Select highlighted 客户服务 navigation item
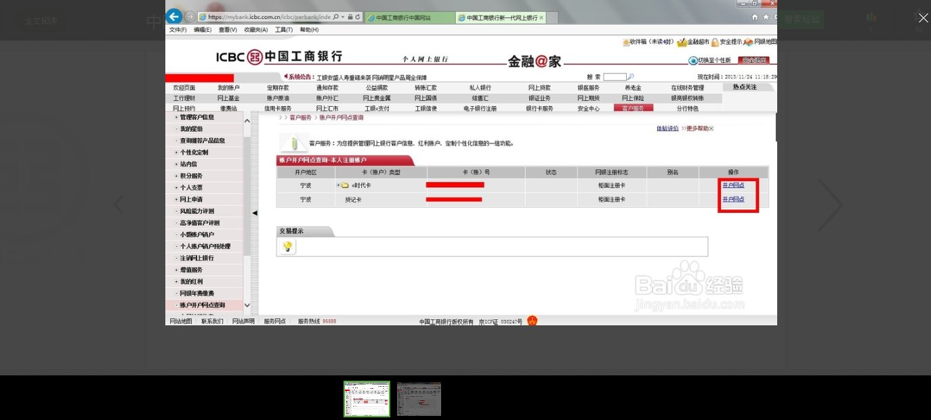Image resolution: width=931 pixels, height=420 pixels. (634, 108)
